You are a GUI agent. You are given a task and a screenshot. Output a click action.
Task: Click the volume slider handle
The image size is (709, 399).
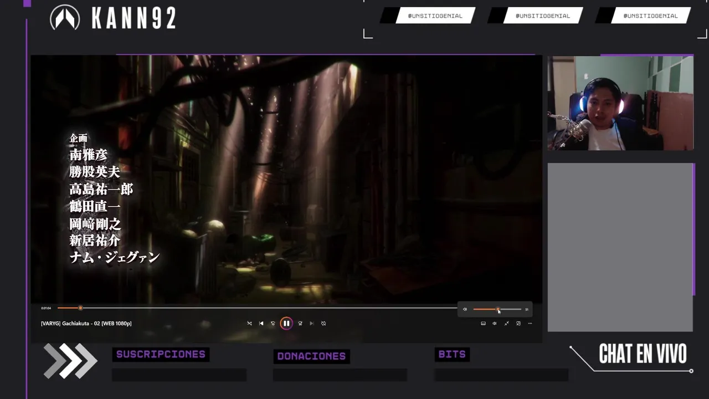click(497, 309)
